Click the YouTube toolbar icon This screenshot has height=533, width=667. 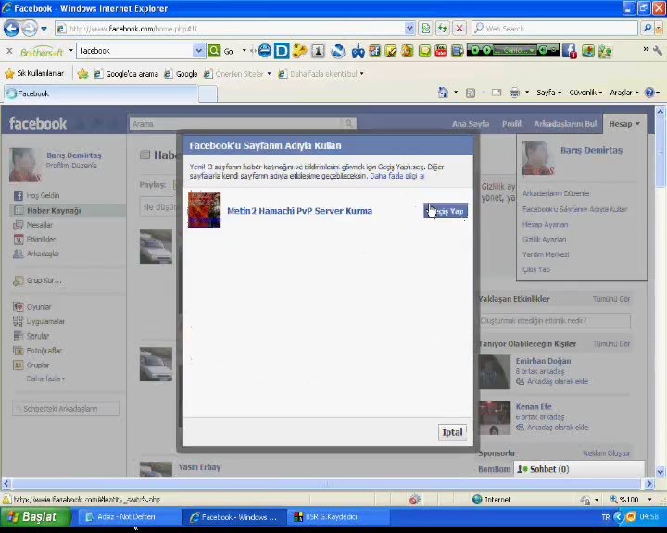tap(441, 51)
